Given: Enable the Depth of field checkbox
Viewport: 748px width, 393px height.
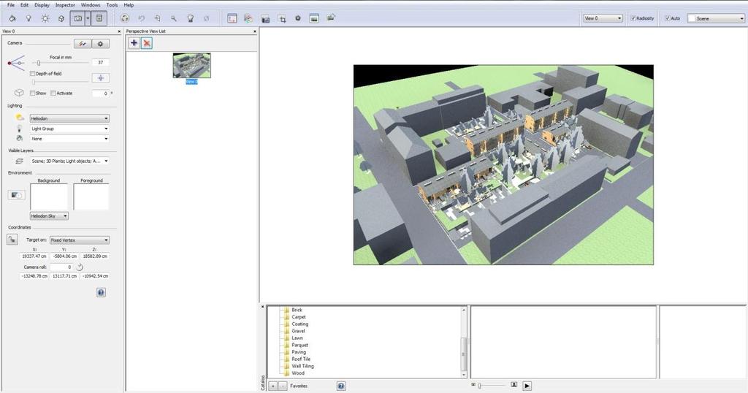Looking at the screenshot, I should click(32, 74).
